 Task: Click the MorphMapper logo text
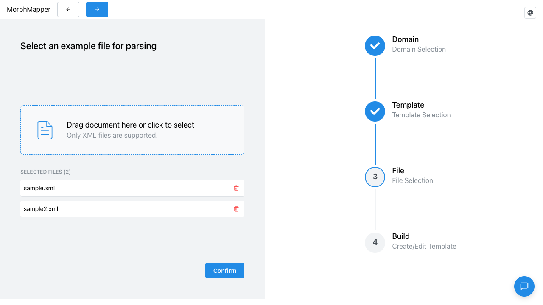click(x=29, y=9)
